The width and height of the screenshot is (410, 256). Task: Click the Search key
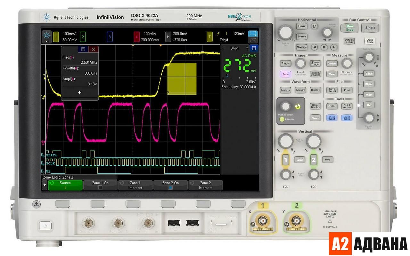(301, 36)
